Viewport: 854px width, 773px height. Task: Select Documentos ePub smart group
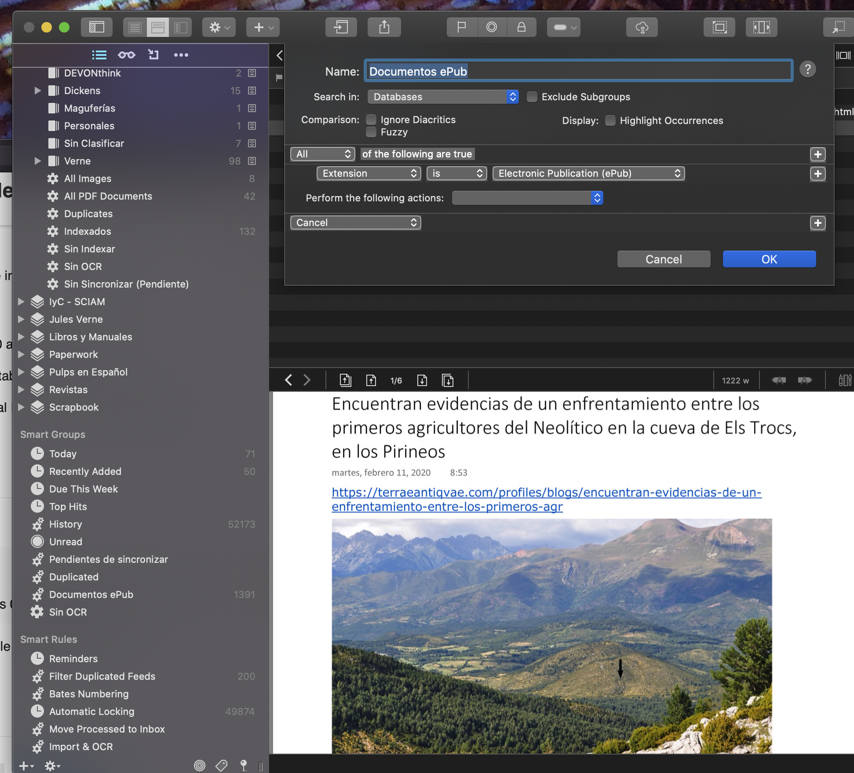(x=91, y=594)
